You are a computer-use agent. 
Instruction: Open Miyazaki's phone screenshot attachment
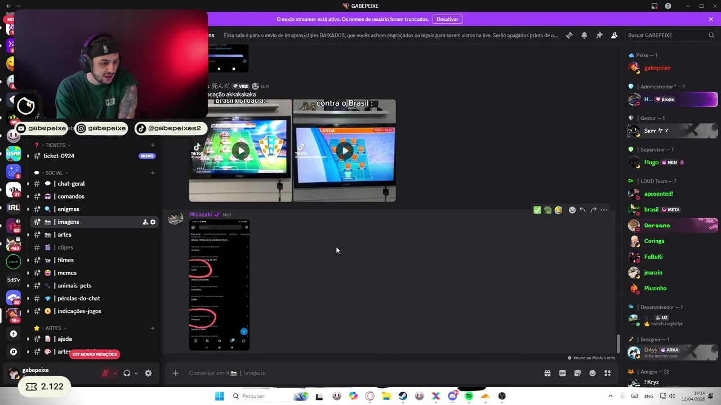pos(219,285)
